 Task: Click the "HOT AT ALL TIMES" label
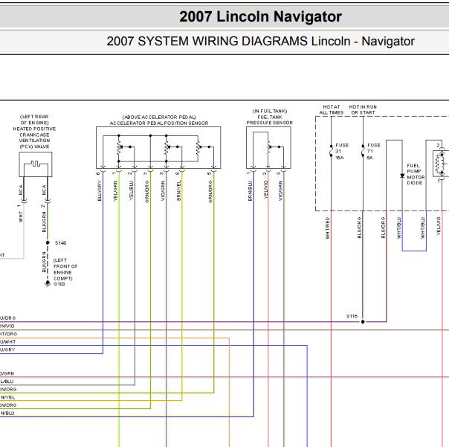332,110
